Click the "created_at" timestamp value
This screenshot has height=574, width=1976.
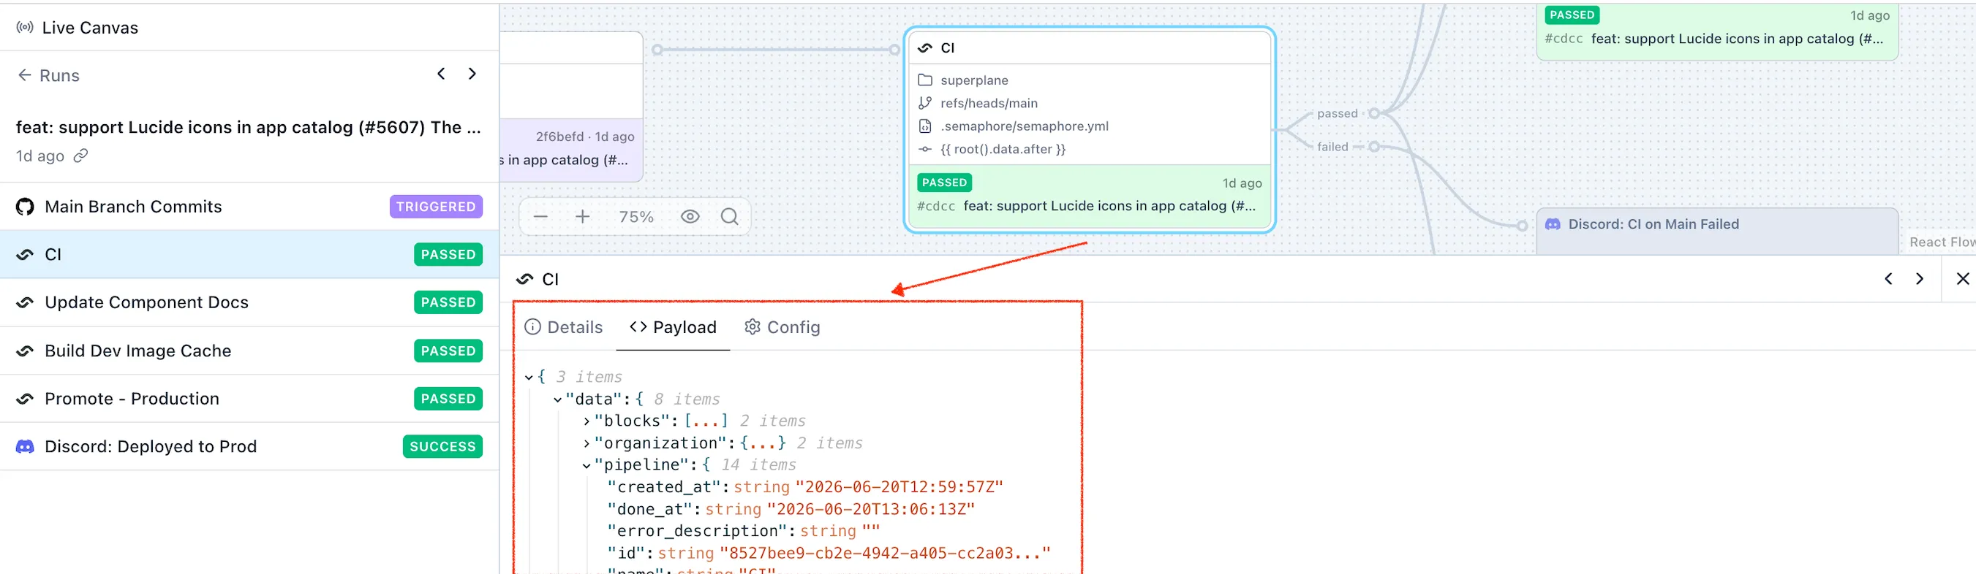tap(899, 486)
